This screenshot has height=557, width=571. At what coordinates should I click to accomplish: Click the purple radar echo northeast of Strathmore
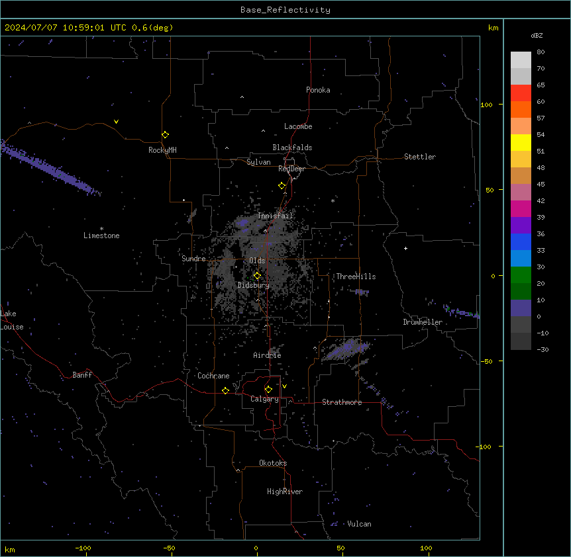(x=347, y=349)
